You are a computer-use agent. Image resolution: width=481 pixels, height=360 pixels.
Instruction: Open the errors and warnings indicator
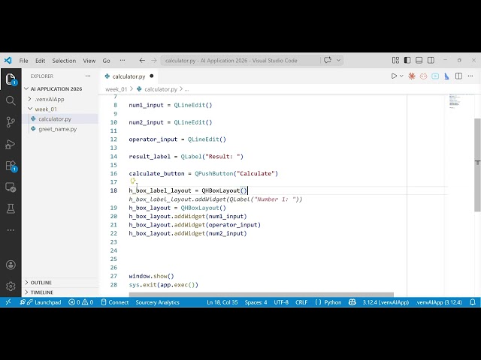pos(80,302)
